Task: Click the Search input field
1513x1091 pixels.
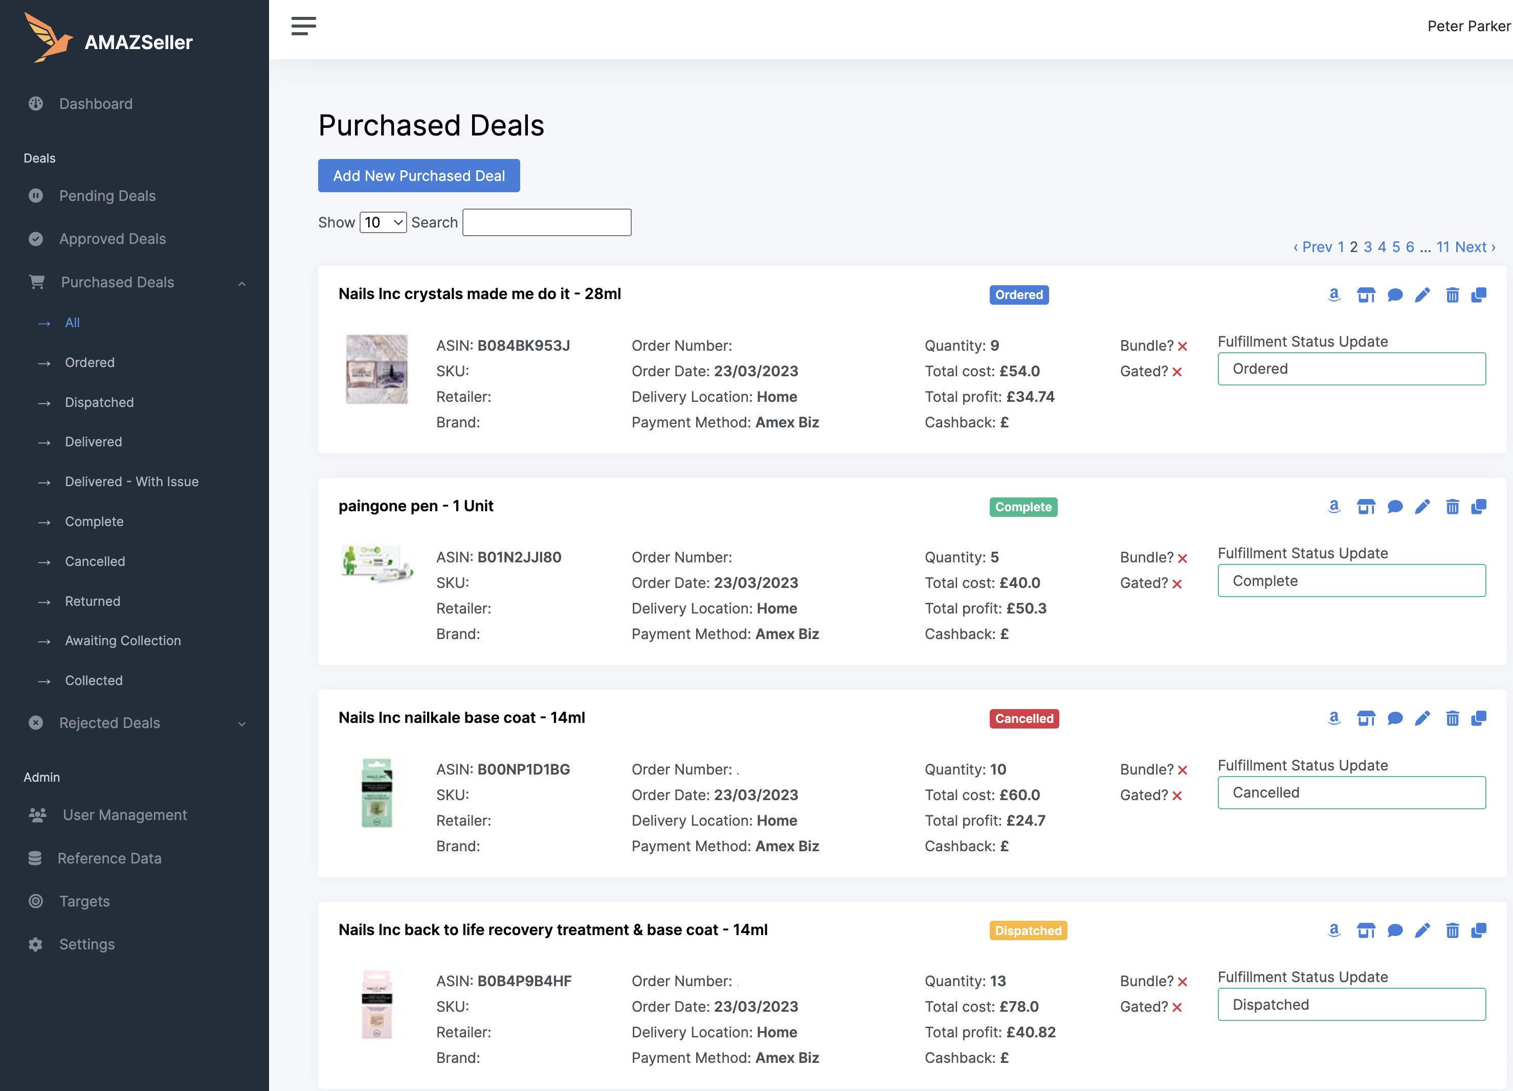Action: click(x=546, y=222)
